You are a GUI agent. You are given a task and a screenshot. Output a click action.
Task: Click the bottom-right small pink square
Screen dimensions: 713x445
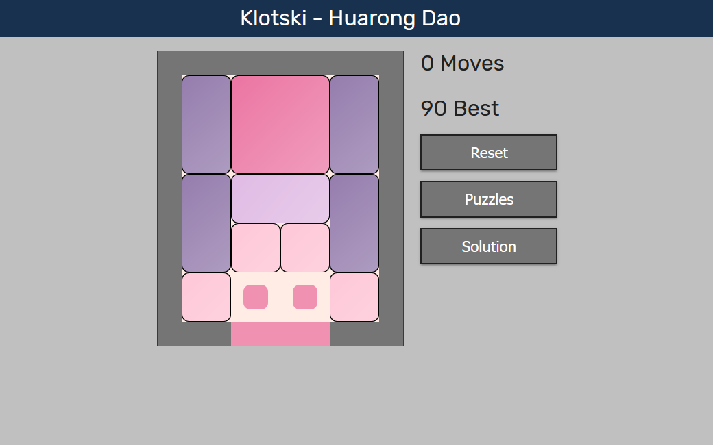click(x=354, y=297)
